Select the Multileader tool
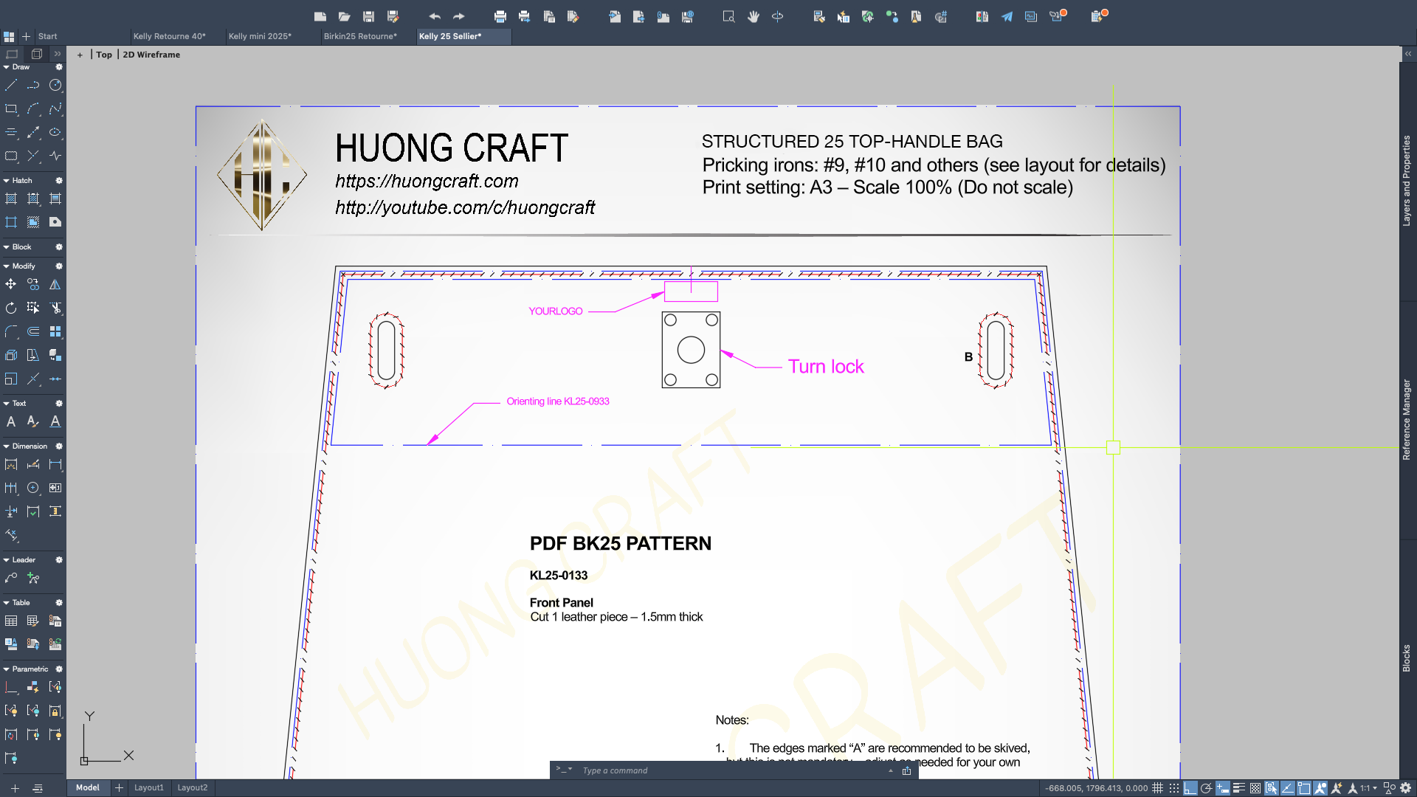1417x797 pixels. coord(11,578)
